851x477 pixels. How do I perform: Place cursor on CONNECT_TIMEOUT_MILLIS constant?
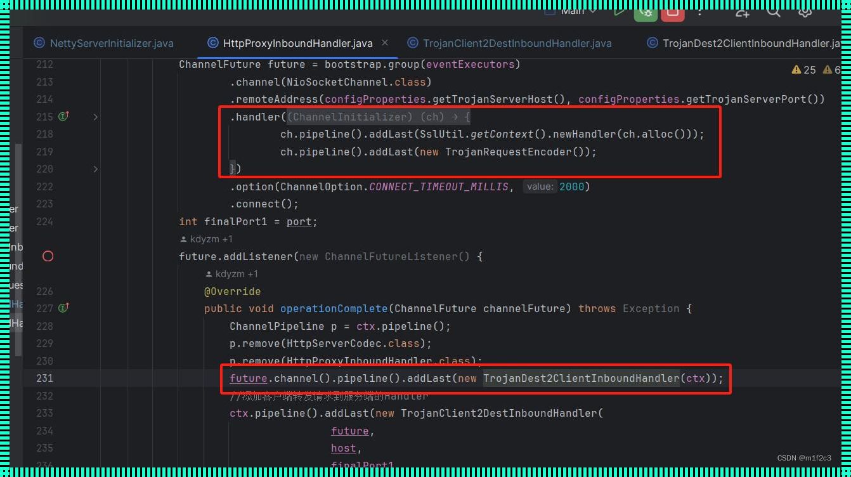438,186
